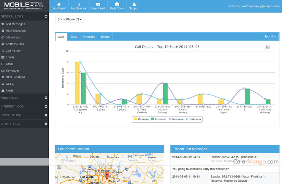The height and width of the screenshot is (184, 282).
Task: Open the Eric's iPhone 5S device dropdown
Action: pyautogui.click(x=69, y=19)
